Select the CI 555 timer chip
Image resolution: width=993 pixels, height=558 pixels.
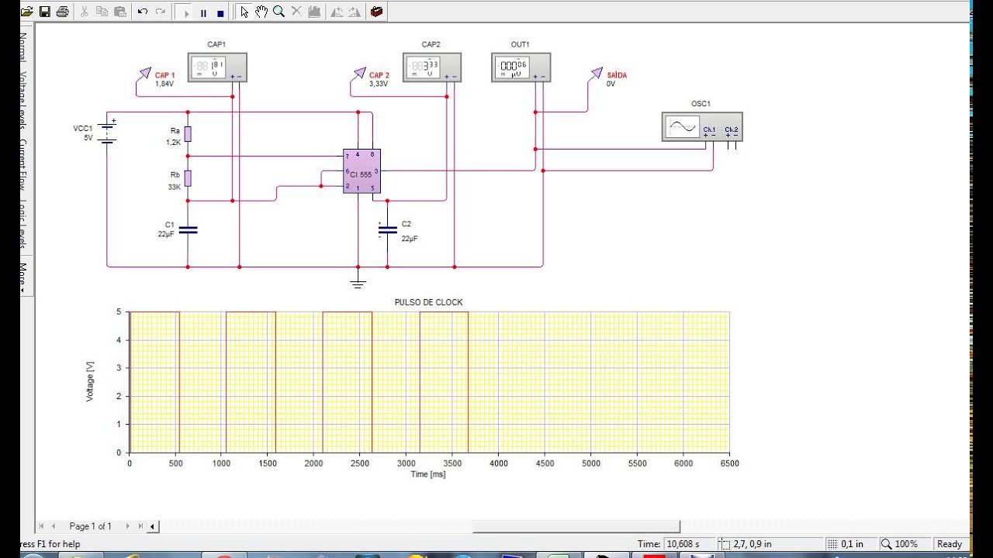tap(362, 170)
